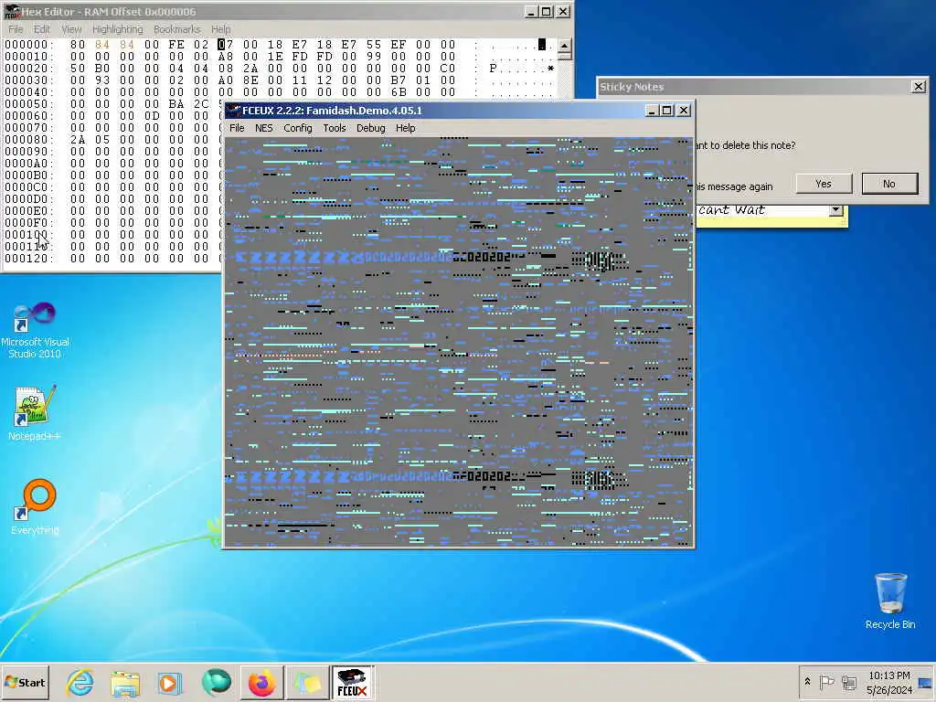The image size is (936, 702).
Task: Maximize the FCEUX window
Action: coord(667,111)
